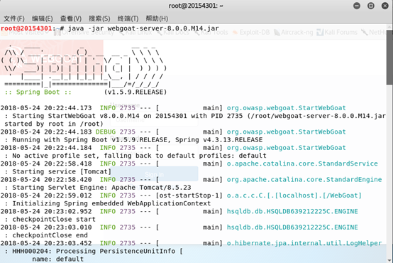Viewport: 393px width, 263px height.
Task: Click the timestamp 2018-05-24 20:22:44.173
Action: pyautogui.click(x=46, y=108)
